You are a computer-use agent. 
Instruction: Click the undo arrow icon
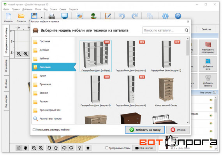pyautogui.click(x=122, y=16)
